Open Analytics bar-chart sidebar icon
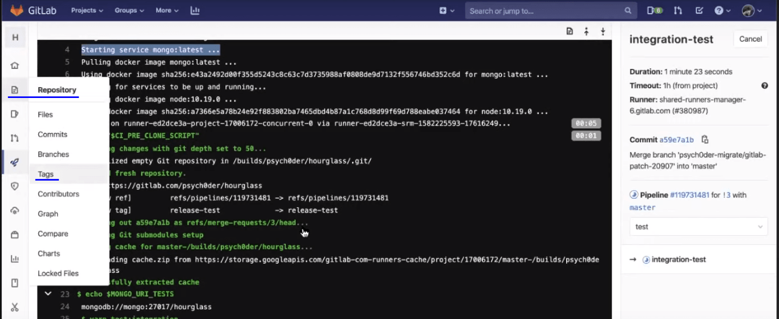The image size is (779, 319). [15, 259]
